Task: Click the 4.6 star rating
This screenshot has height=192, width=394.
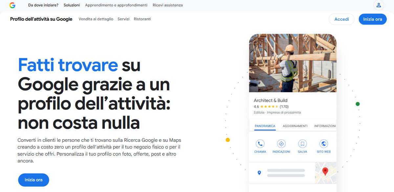Action: click(266, 107)
